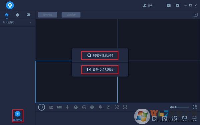Open the home tab in sidebar
The width and height of the screenshot is (200, 125).
click(7, 15)
